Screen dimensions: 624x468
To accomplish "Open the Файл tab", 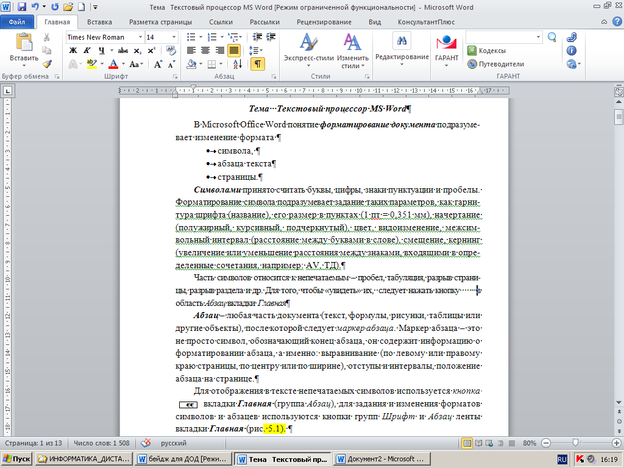I will tap(17, 22).
